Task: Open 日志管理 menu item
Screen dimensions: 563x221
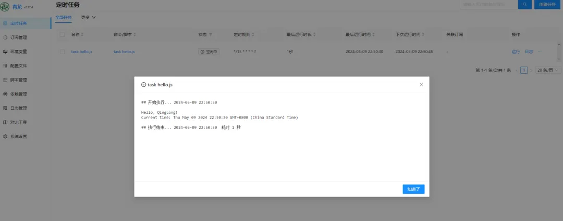Action: coord(18,108)
